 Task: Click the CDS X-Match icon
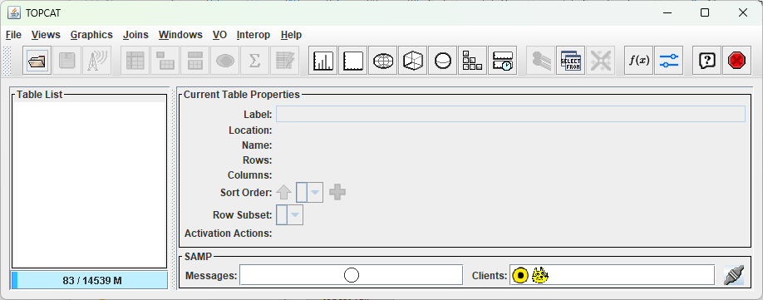[x=600, y=61]
